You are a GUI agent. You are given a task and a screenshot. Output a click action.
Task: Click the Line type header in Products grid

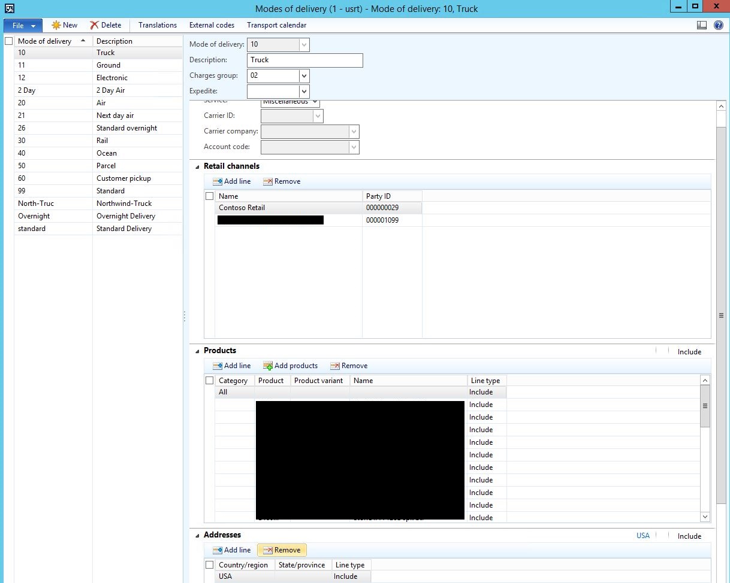486,381
